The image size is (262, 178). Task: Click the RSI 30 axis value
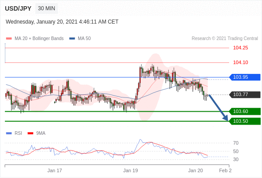pos(236,159)
